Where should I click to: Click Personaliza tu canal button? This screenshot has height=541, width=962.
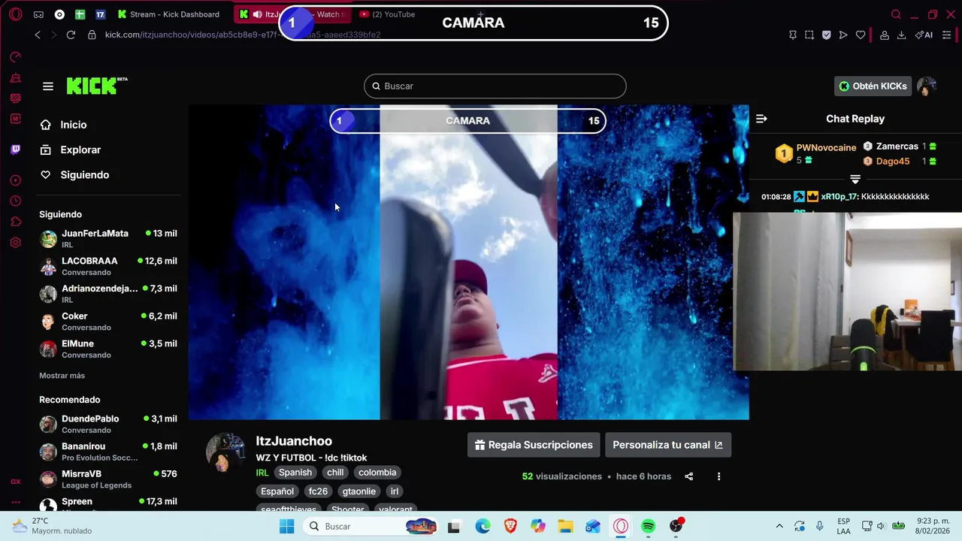click(x=668, y=445)
